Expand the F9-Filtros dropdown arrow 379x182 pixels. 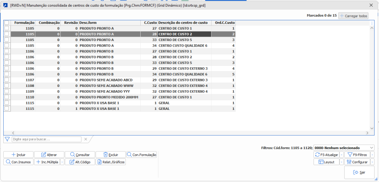[x=372, y=155]
